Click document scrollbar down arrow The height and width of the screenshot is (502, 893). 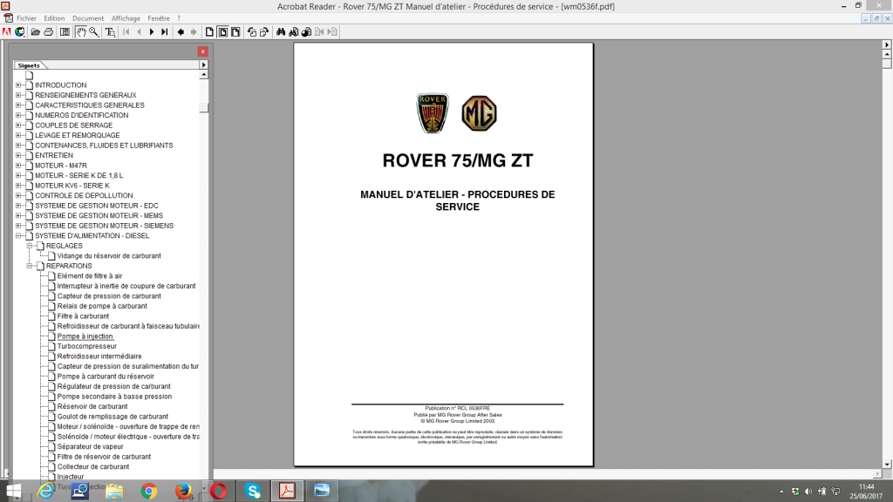pyautogui.click(x=887, y=465)
